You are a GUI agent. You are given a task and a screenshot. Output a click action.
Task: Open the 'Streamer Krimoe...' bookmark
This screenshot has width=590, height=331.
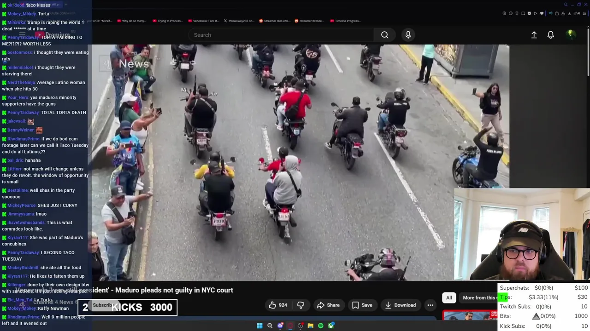tap(310, 21)
